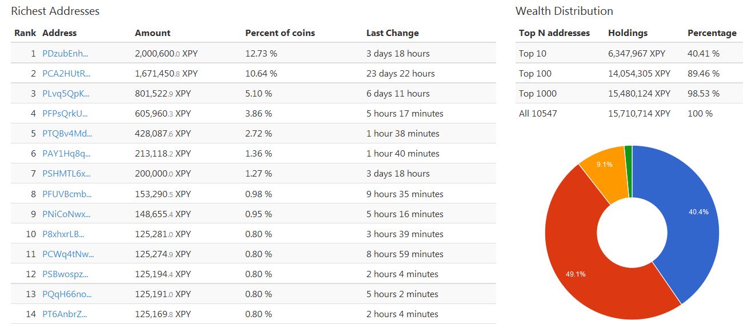Image resolution: width=743 pixels, height=324 pixels.
Task: Open the PFPsQrkU… address
Action: coord(65,114)
